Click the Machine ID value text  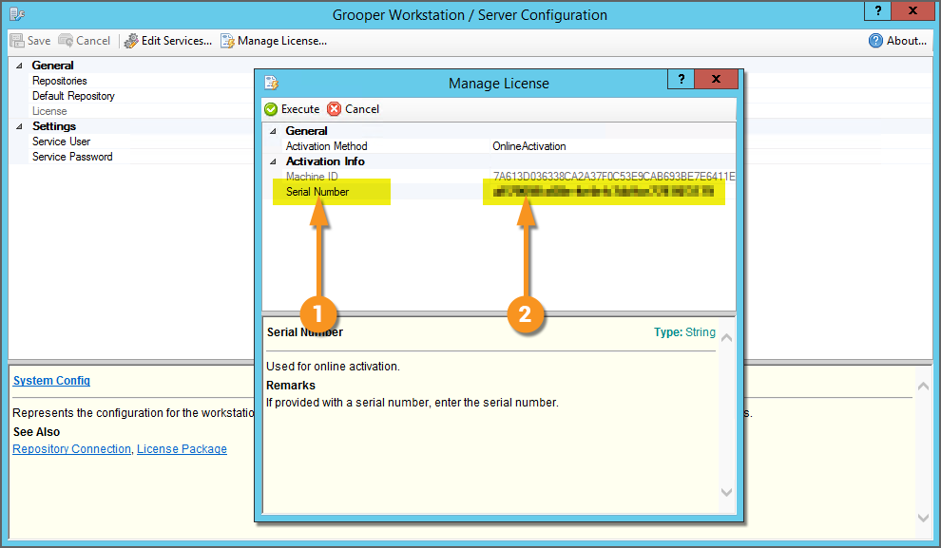click(x=614, y=177)
